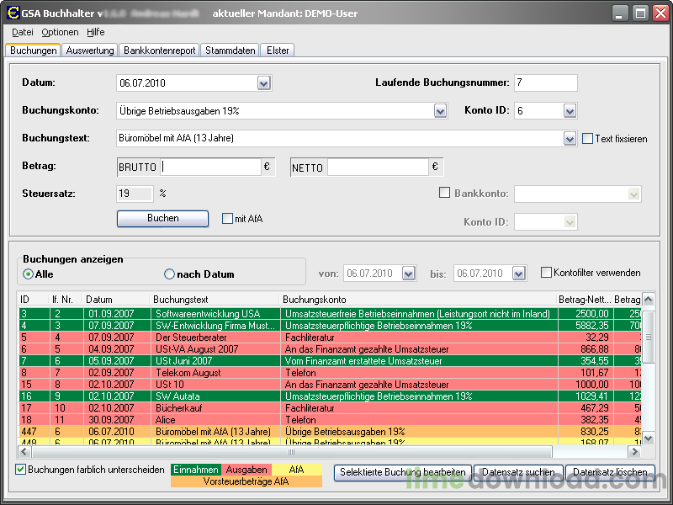Expand the Buchungskonto combo box
Image resolution: width=673 pixels, height=505 pixels.
point(440,110)
